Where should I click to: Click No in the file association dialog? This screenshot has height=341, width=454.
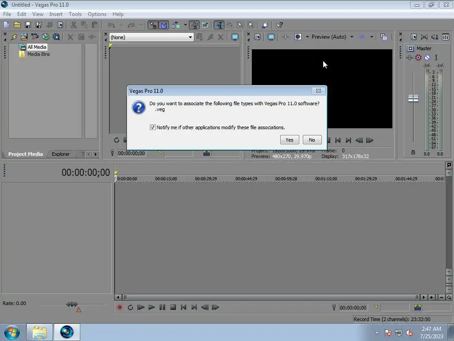click(x=312, y=140)
